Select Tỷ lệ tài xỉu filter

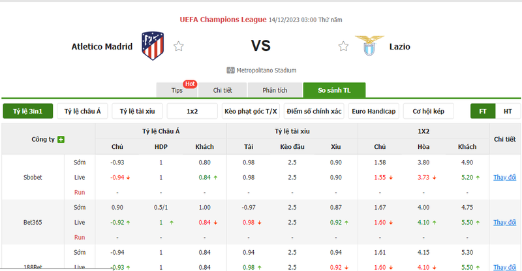(137, 111)
